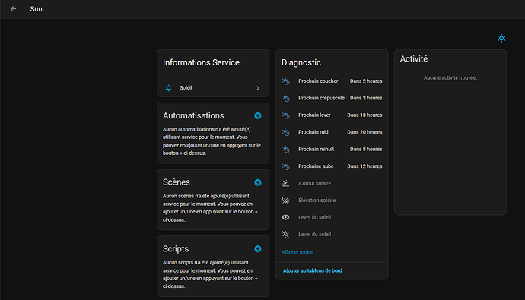Open the Prochaine aube sensor row
Viewport: 525px width, 300px height.
332,166
